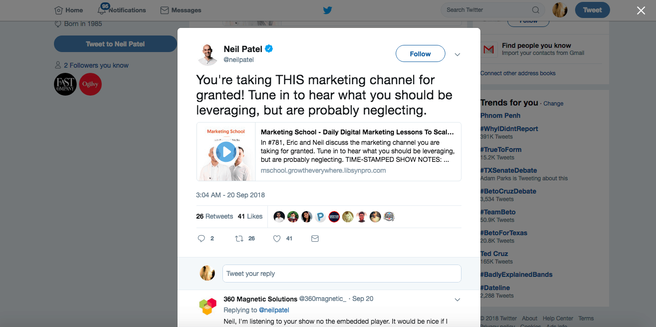
Task: Go to Home tab
Action: pos(69,10)
